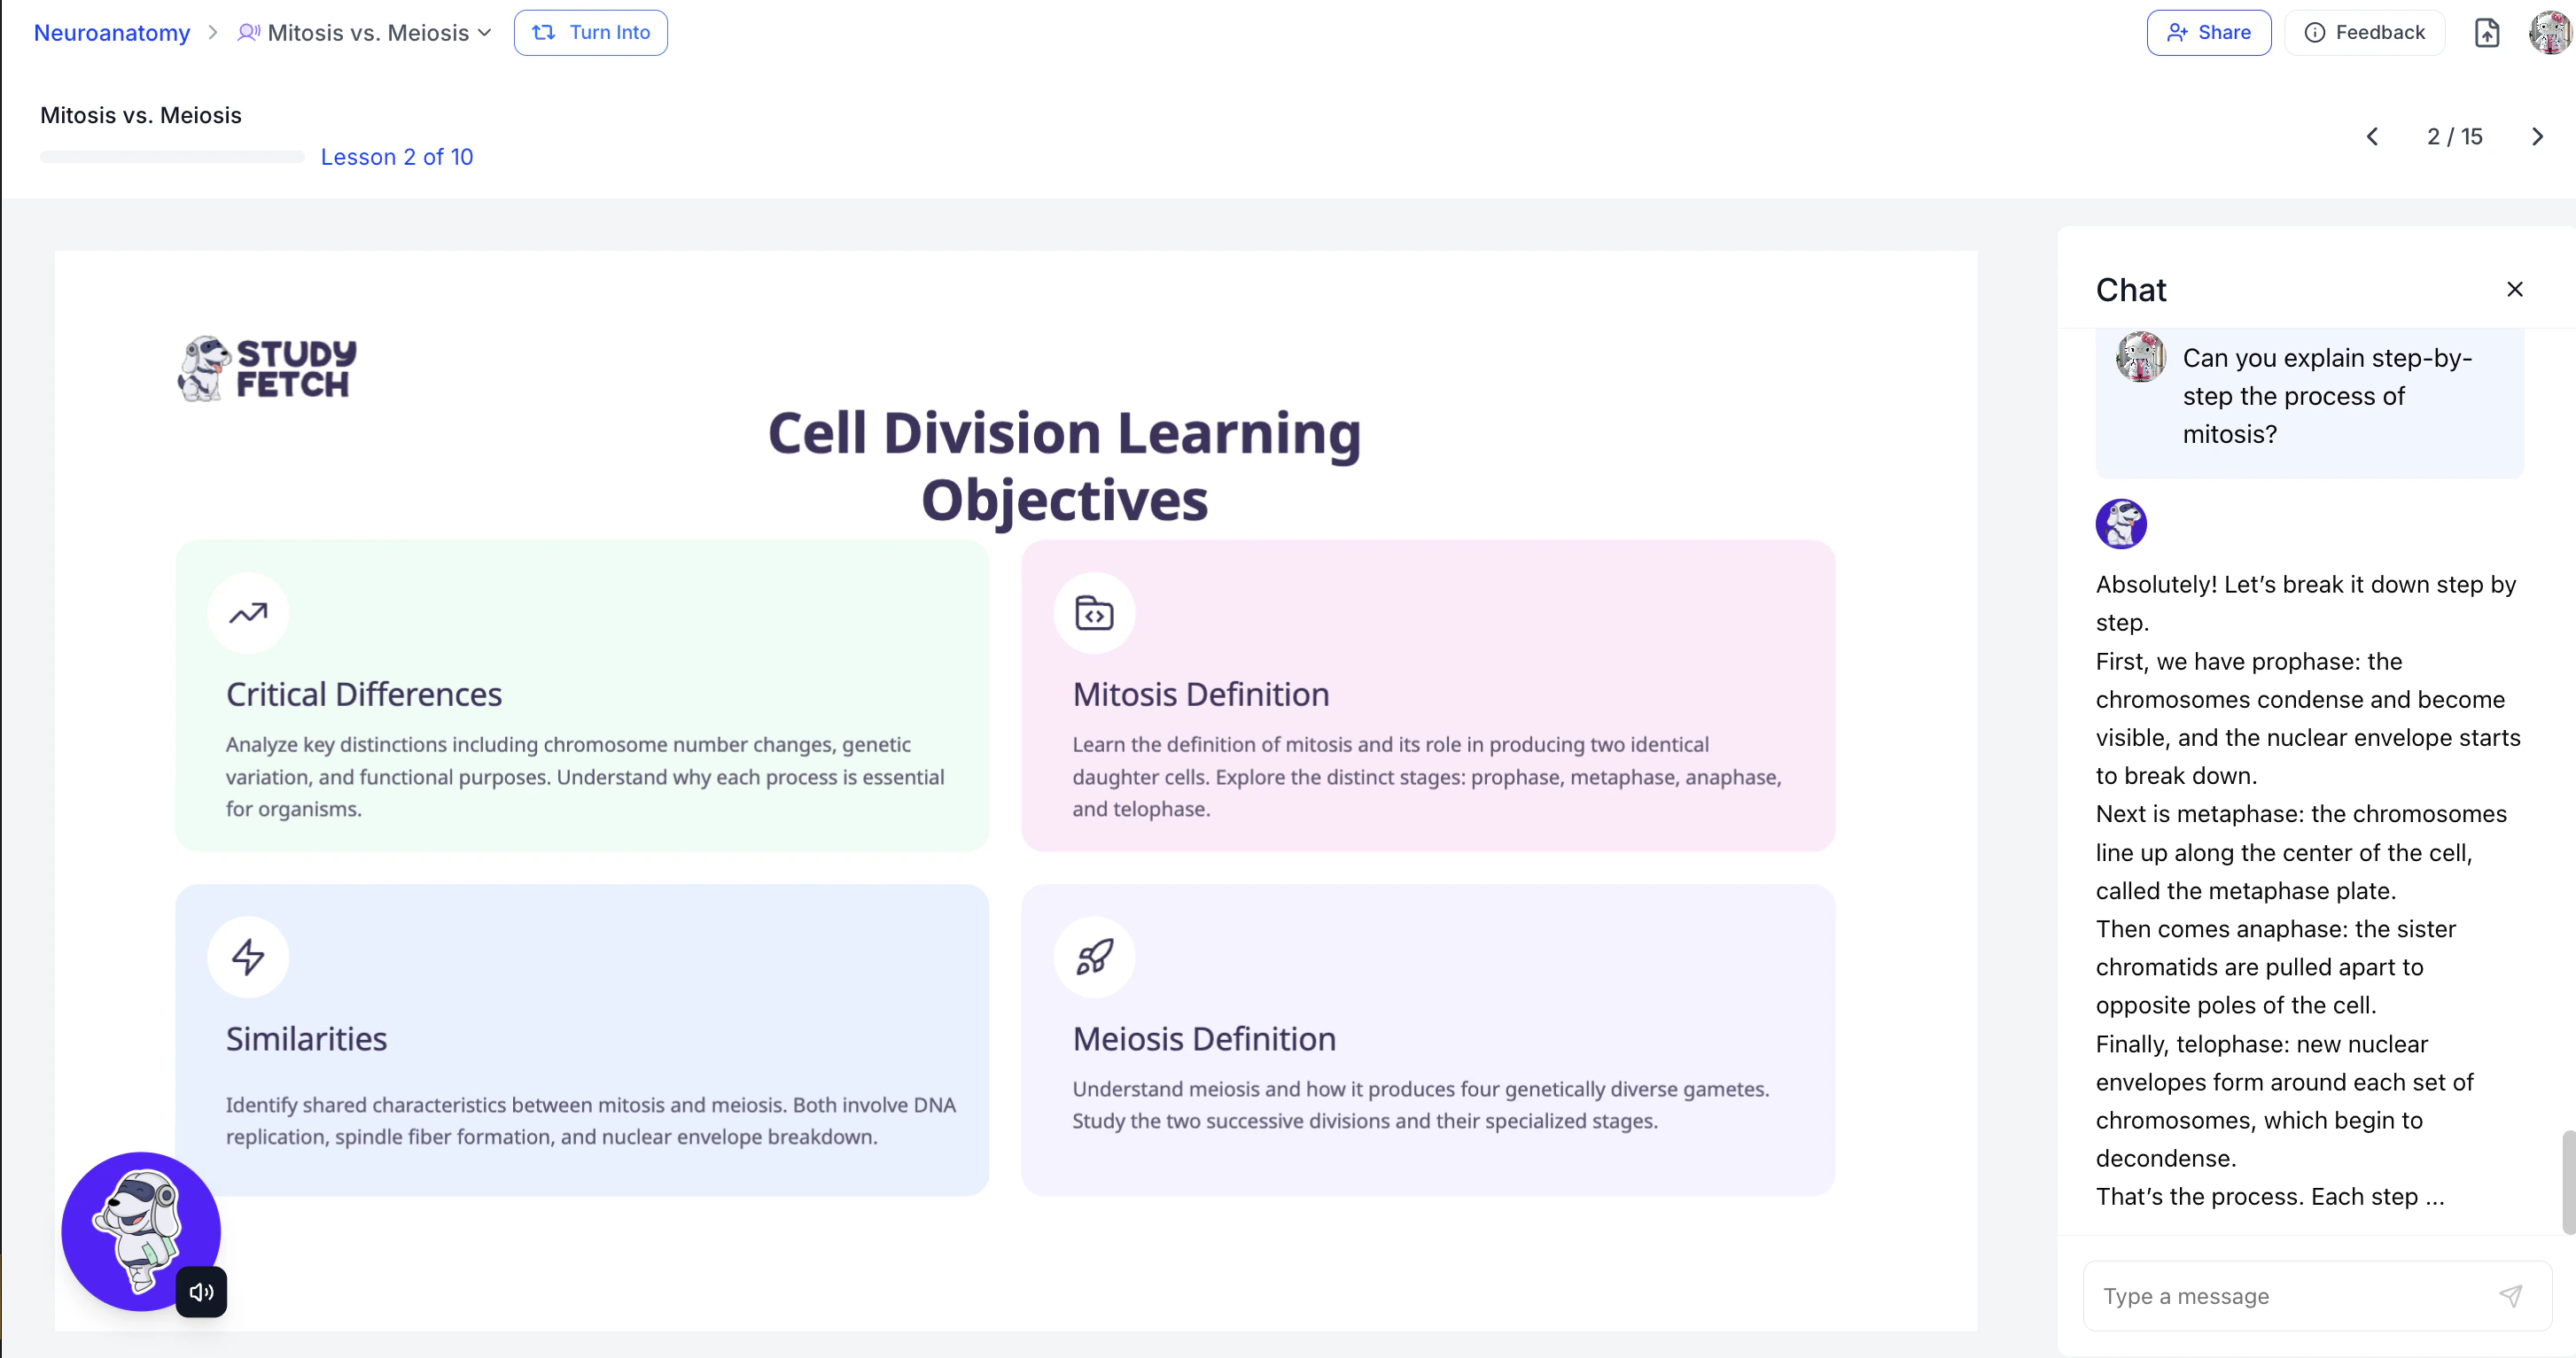Open the file upload icon in header
Screen dimensions: 2576x1358
2486,33
